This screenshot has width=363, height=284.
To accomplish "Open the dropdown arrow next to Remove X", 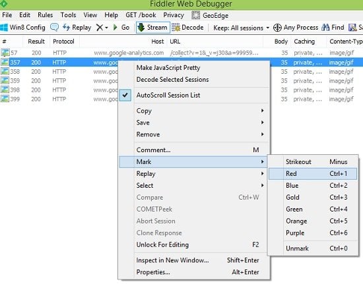I will (x=106, y=28).
